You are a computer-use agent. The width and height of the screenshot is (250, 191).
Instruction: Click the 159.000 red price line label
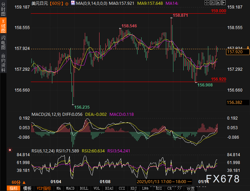(219, 11)
